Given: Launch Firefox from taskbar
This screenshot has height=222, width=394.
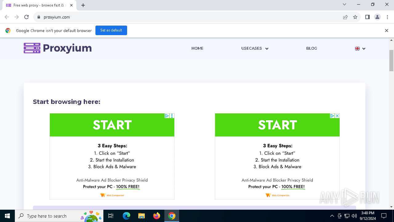Looking at the screenshot, I should point(157,216).
